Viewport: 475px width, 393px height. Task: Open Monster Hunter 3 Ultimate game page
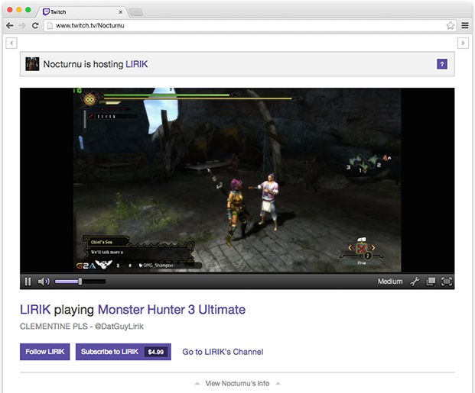tap(171, 310)
